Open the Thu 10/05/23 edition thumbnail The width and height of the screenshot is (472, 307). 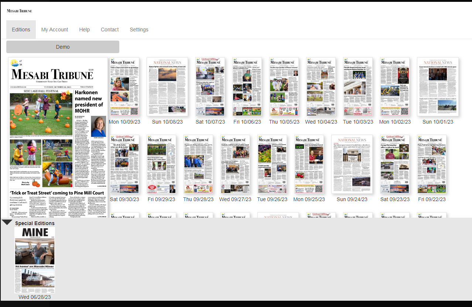click(x=284, y=87)
